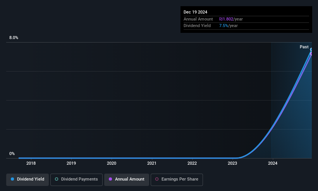This screenshot has height=191, width=318.
Task: Click the 8.0% y-axis label
Action: [14, 38]
